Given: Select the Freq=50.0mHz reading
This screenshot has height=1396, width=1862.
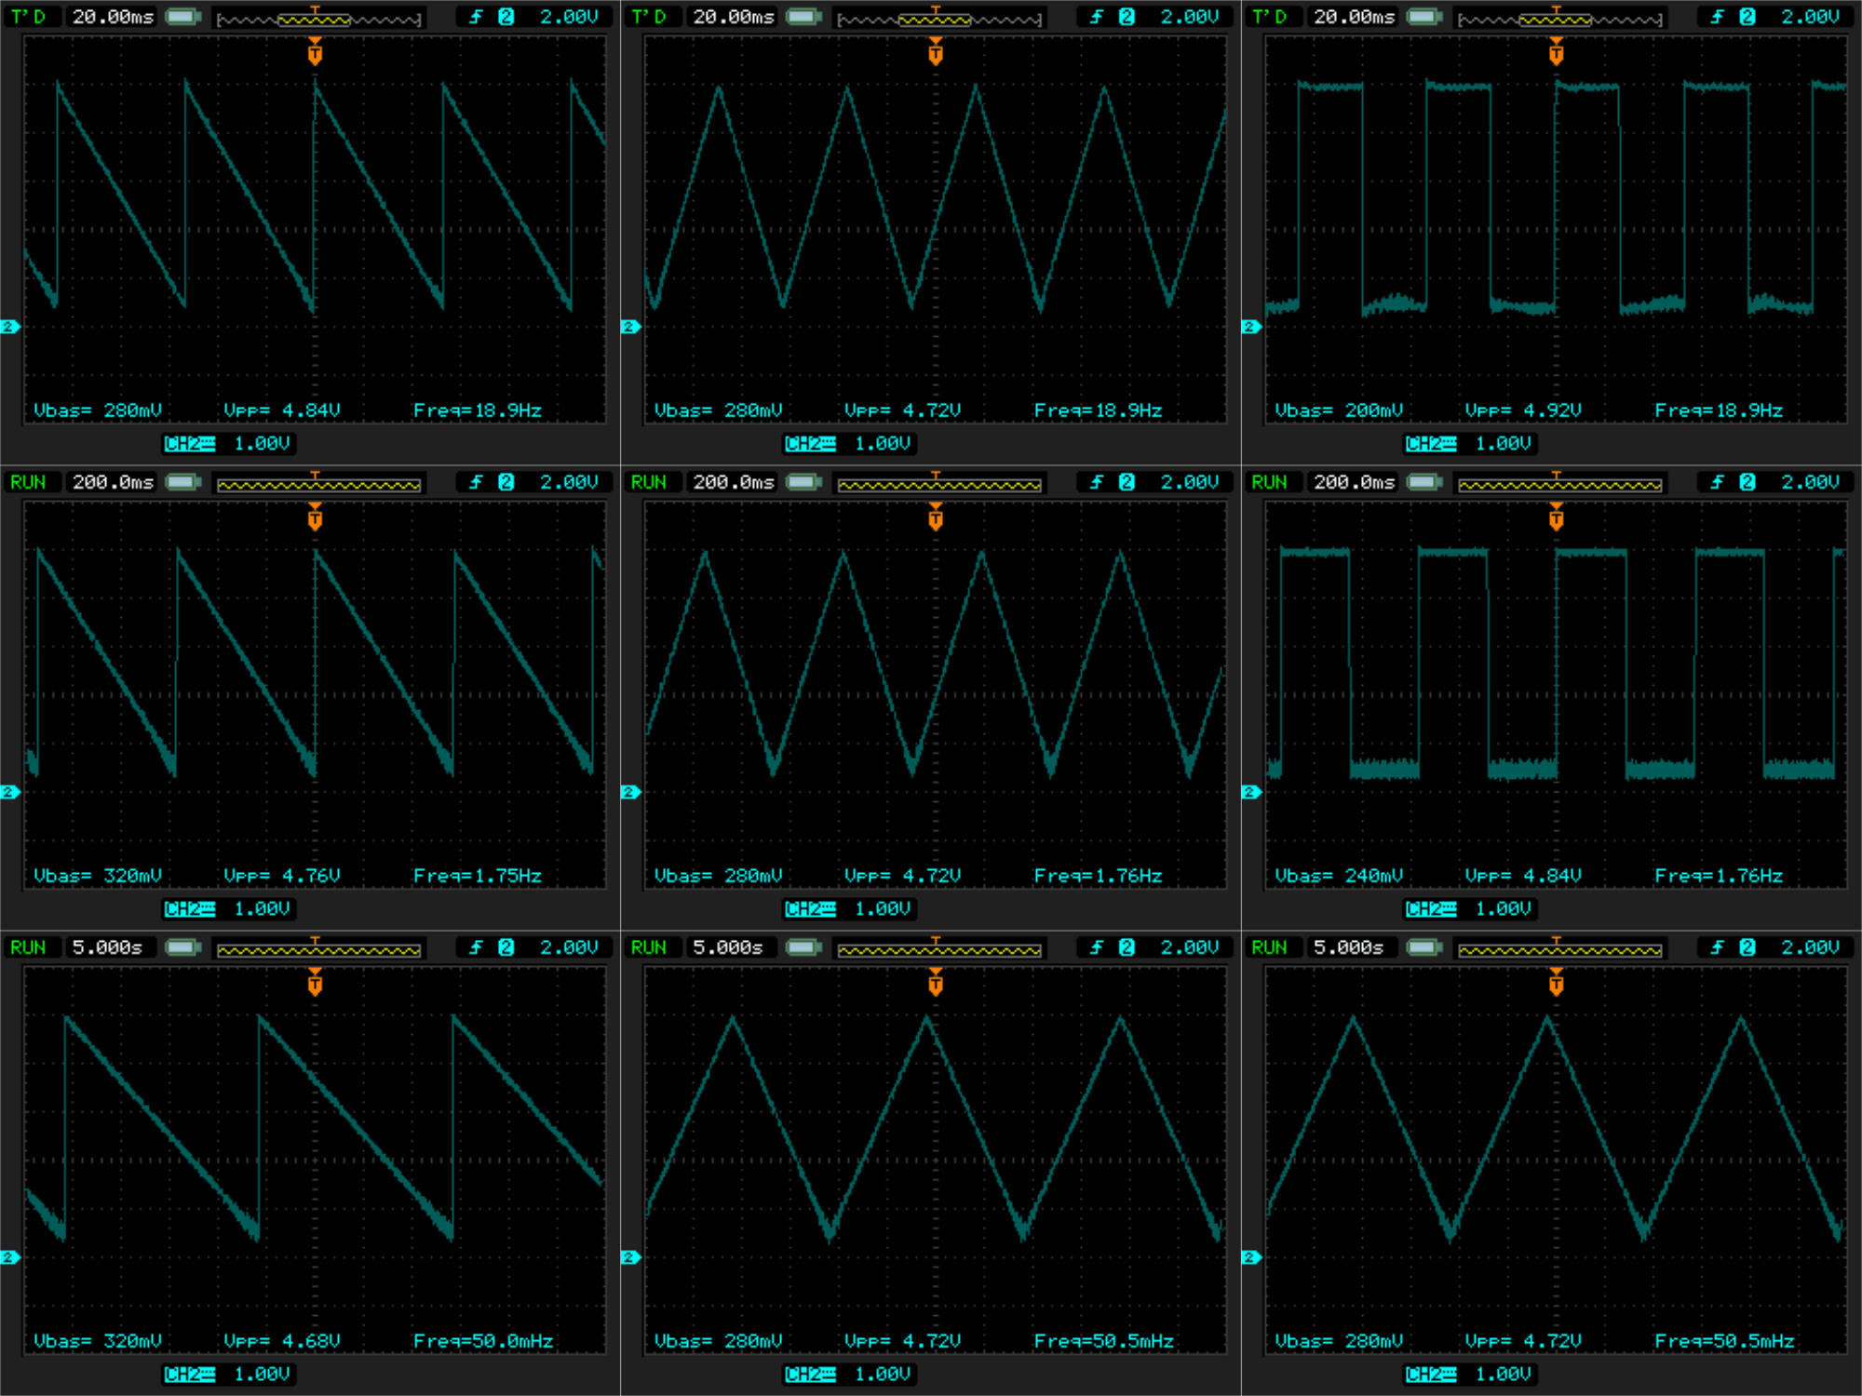Looking at the screenshot, I should click(483, 1341).
